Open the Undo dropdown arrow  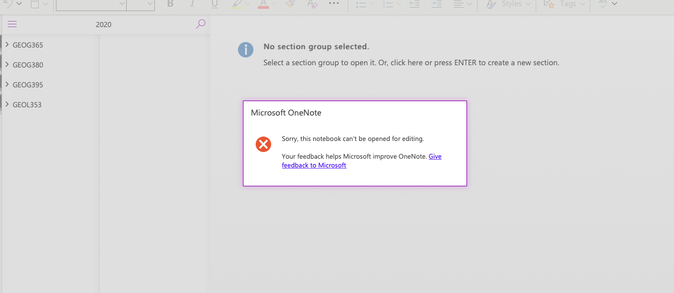[19, 4]
